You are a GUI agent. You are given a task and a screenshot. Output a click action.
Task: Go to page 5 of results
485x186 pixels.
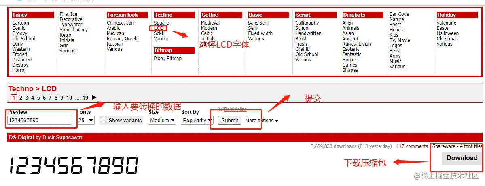pos(38,98)
